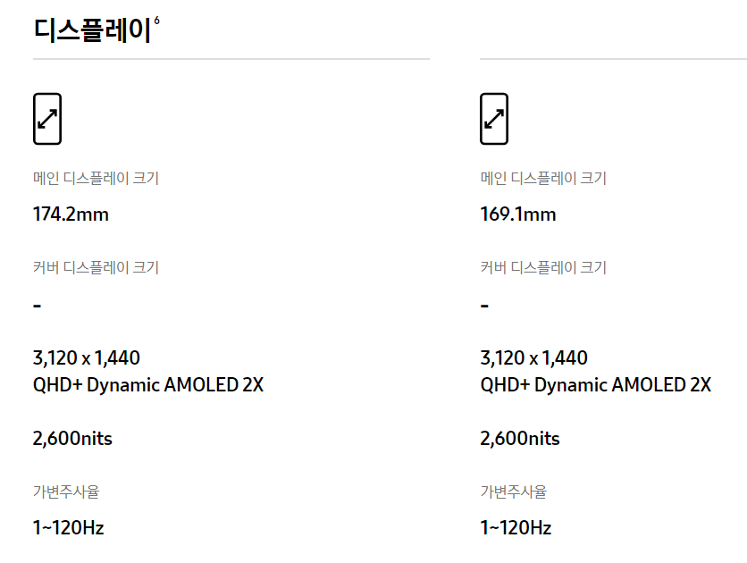Select 3,120 x 1,440 resolution in 169.1mm column
The height and width of the screenshot is (563, 747).
tap(533, 358)
